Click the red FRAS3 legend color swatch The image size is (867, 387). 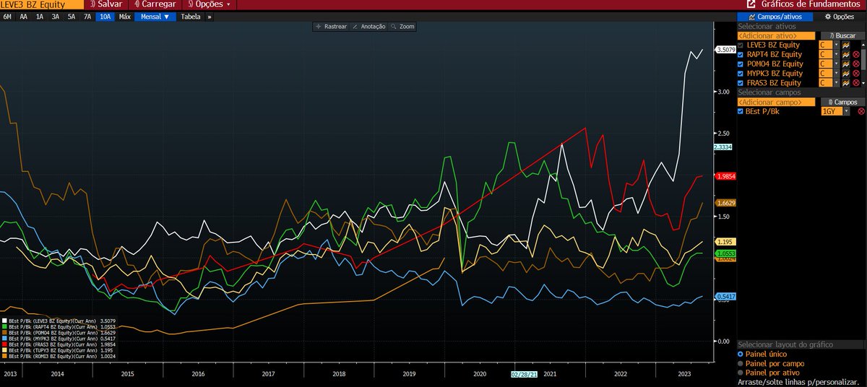pyautogui.click(x=4, y=344)
